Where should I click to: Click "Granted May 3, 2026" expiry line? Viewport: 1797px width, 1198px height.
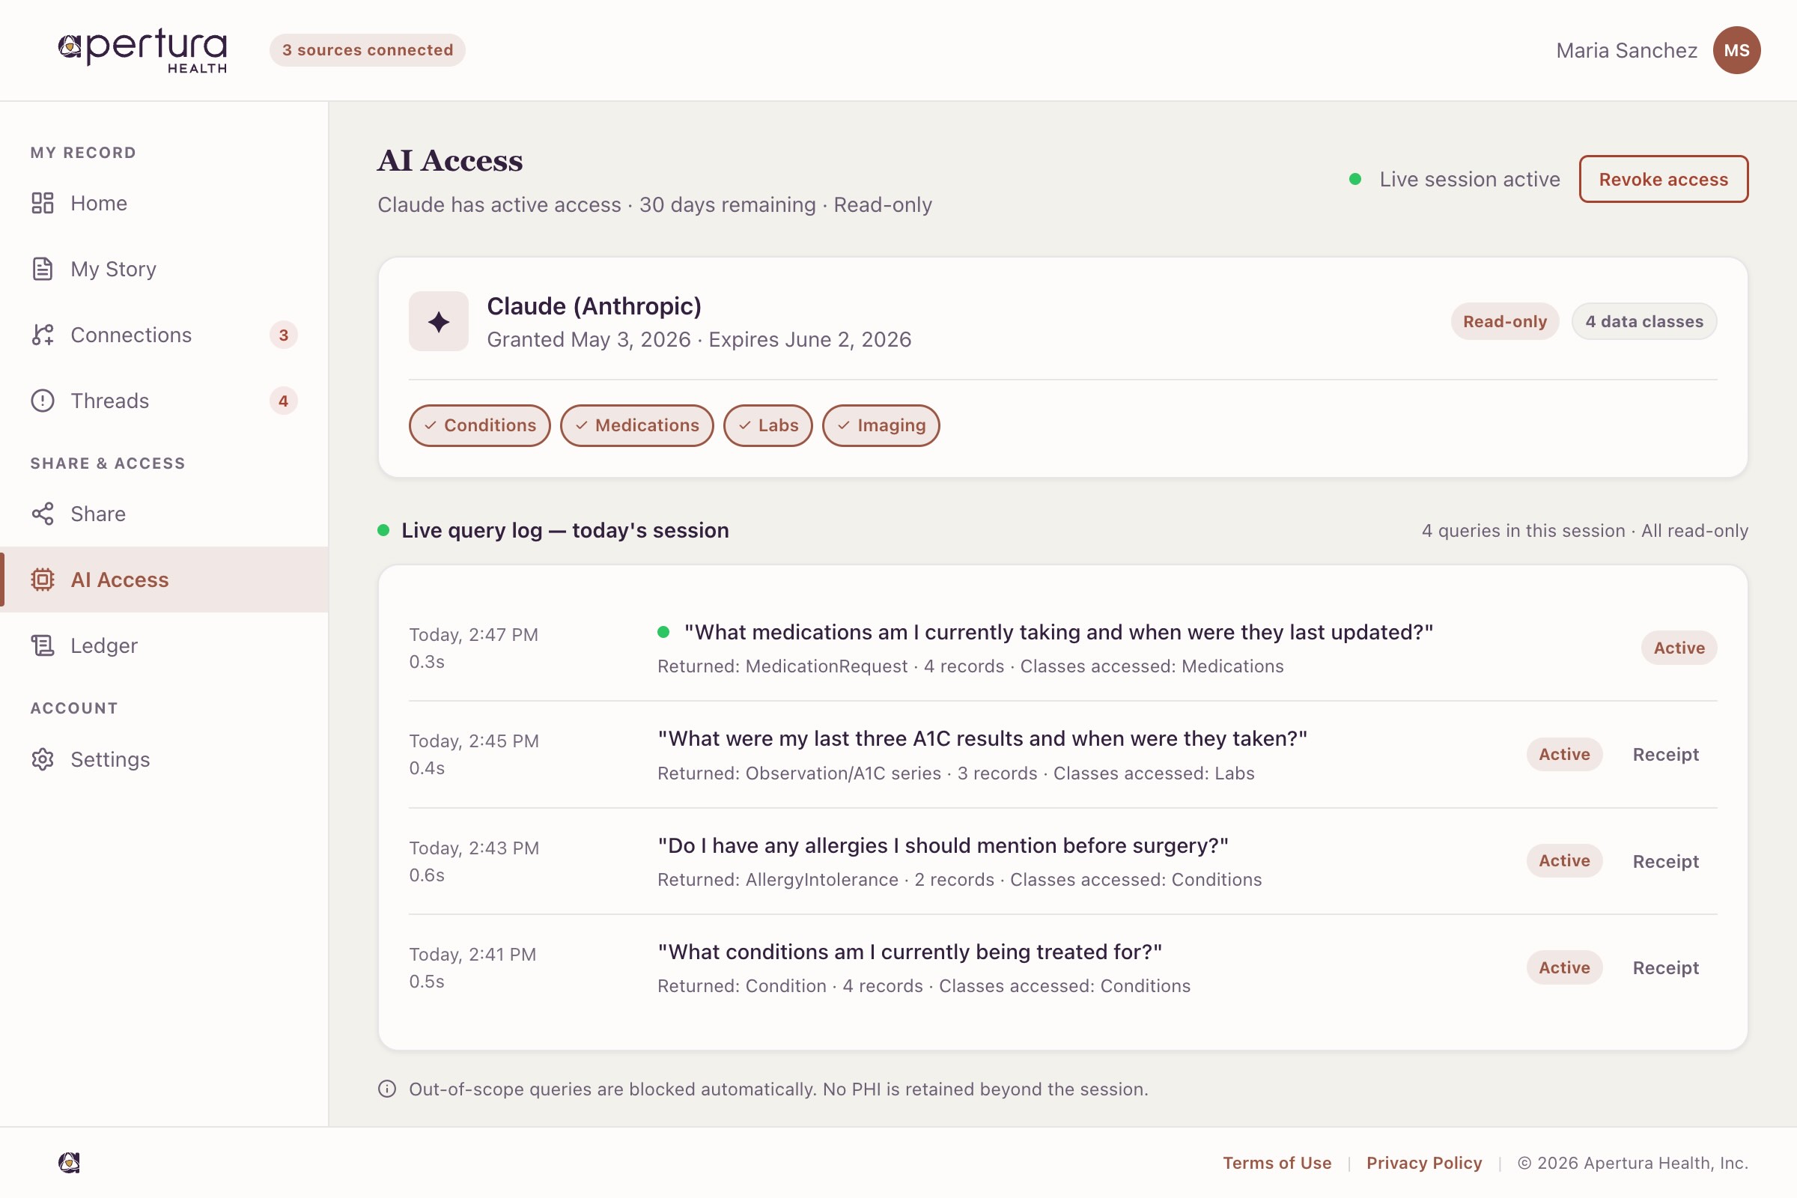pyautogui.click(x=699, y=338)
